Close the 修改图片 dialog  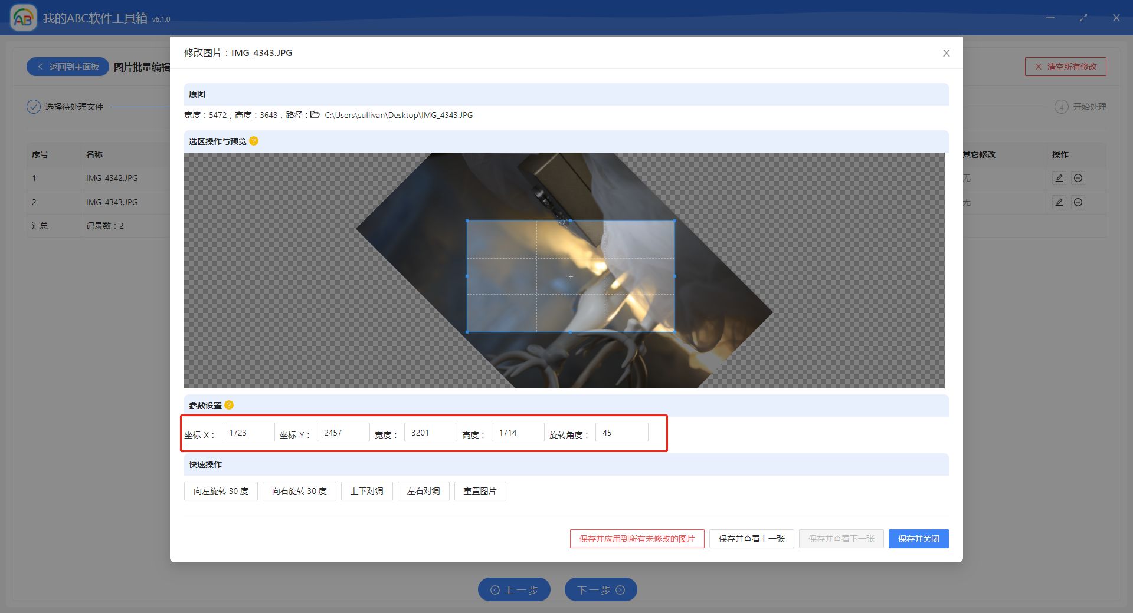(945, 53)
